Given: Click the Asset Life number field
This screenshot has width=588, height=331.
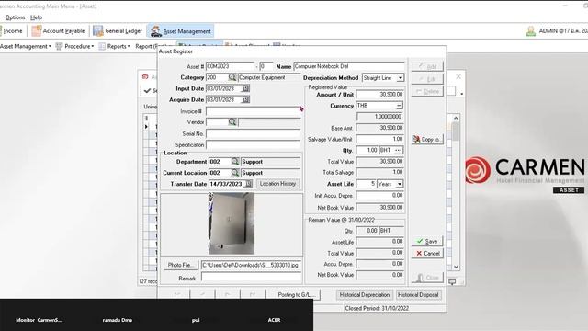Looking at the screenshot, I should tap(366, 184).
